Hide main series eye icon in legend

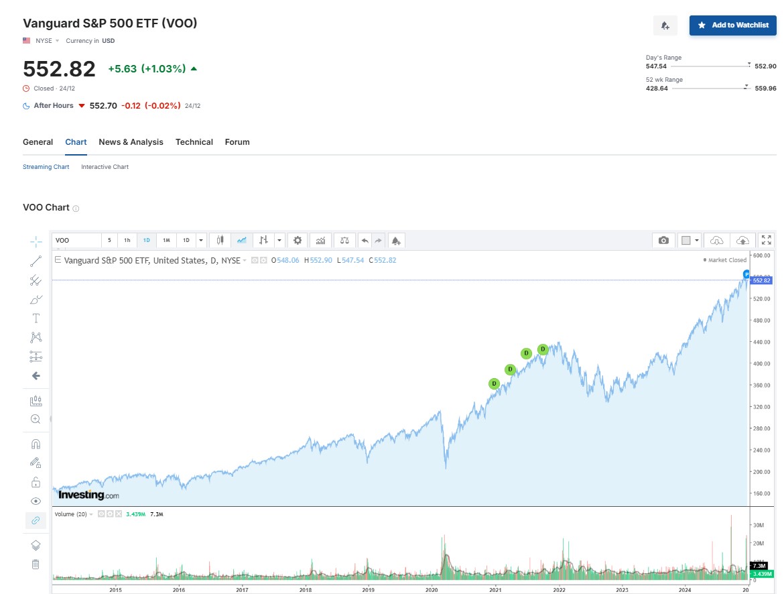(x=255, y=260)
